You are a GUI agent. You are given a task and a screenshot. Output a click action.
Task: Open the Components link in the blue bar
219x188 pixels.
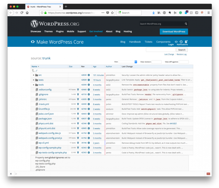(x=163, y=42)
